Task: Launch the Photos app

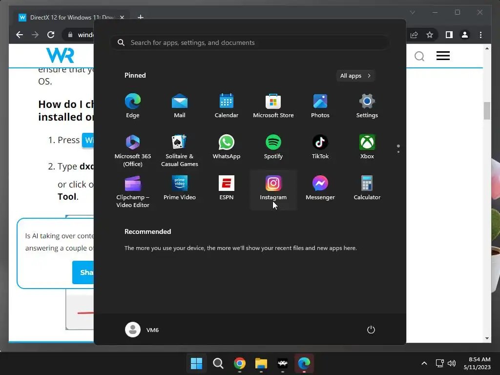Action: (x=320, y=106)
